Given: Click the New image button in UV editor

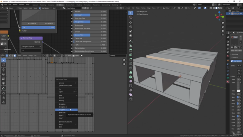Looking at the screenshot, I should point(68,56).
